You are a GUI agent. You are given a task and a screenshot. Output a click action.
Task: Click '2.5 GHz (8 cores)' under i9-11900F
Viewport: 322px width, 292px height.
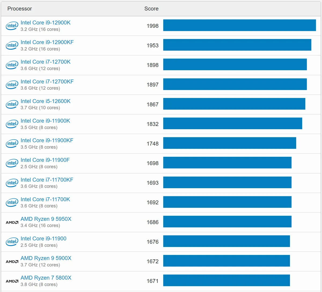39,167
